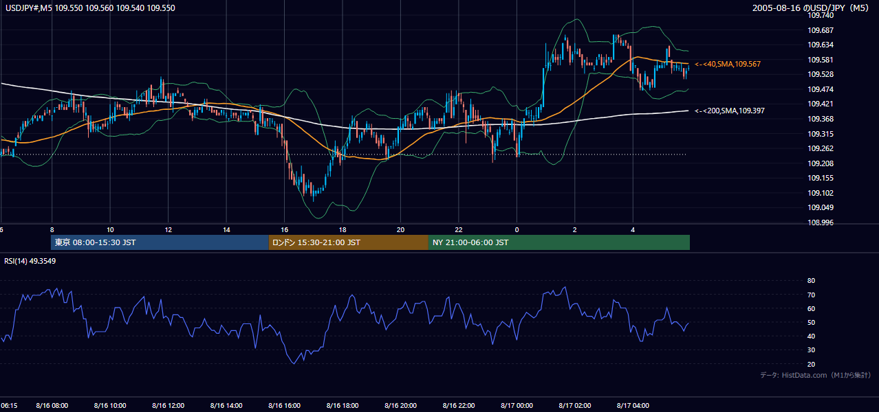Click RSI axis level 50

coord(811,322)
